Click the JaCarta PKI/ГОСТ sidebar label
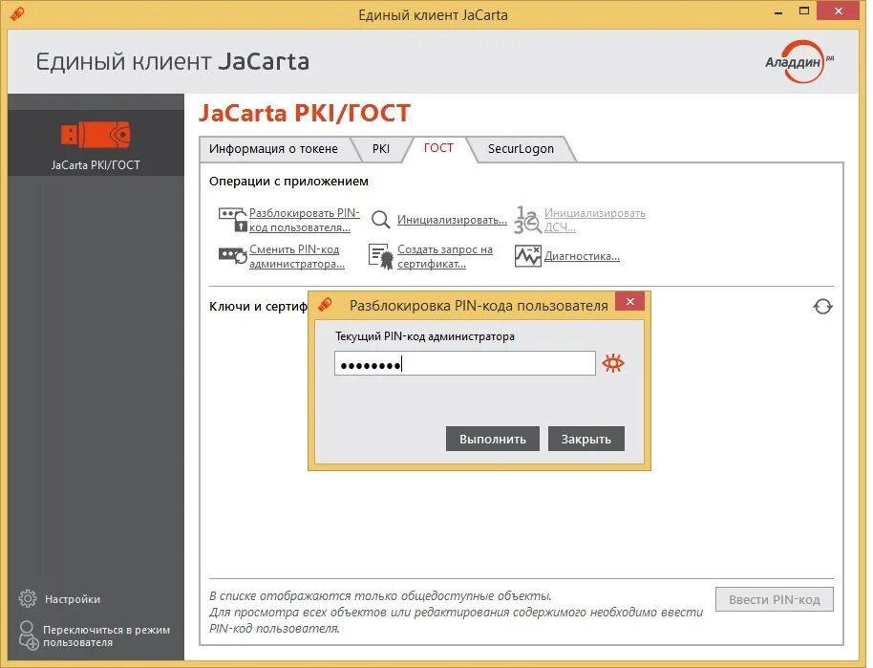Image resolution: width=873 pixels, height=668 pixels. point(96,165)
